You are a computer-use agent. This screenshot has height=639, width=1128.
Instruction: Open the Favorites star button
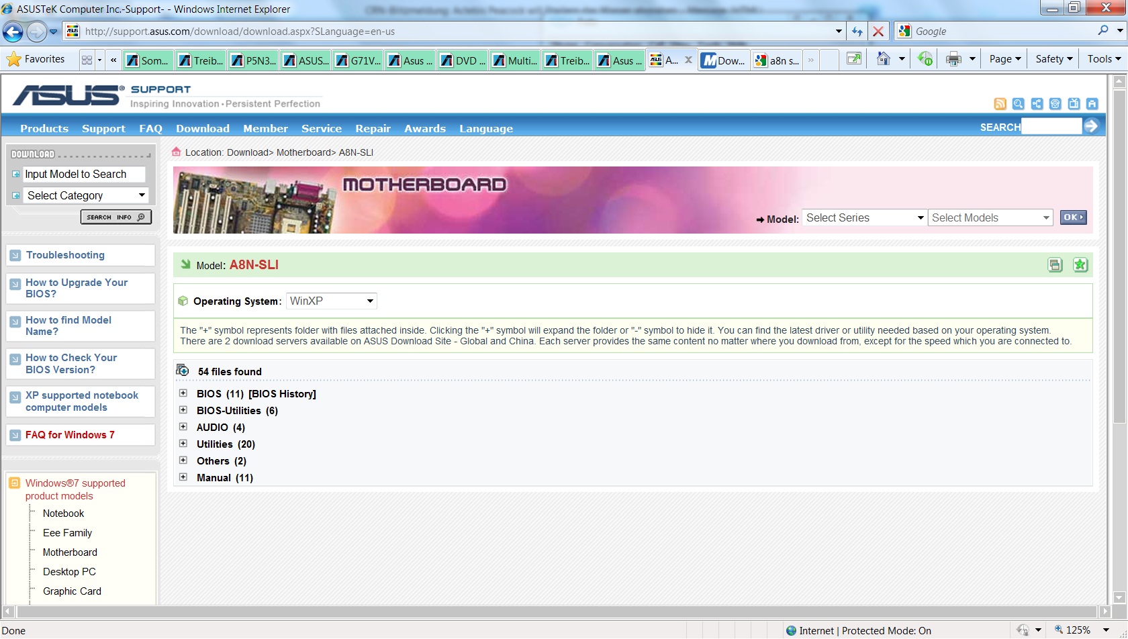pos(36,59)
